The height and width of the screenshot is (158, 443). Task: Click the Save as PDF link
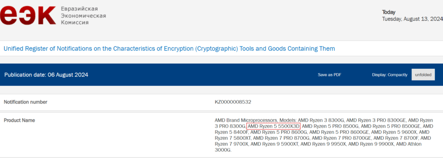[x=329, y=75]
